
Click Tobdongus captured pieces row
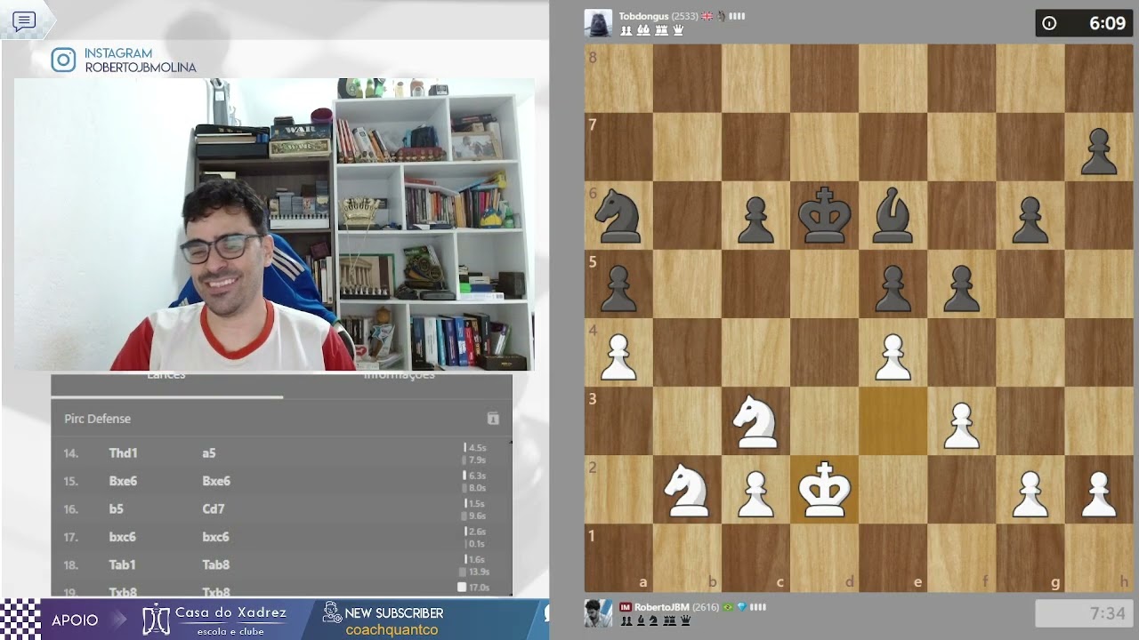[651, 30]
